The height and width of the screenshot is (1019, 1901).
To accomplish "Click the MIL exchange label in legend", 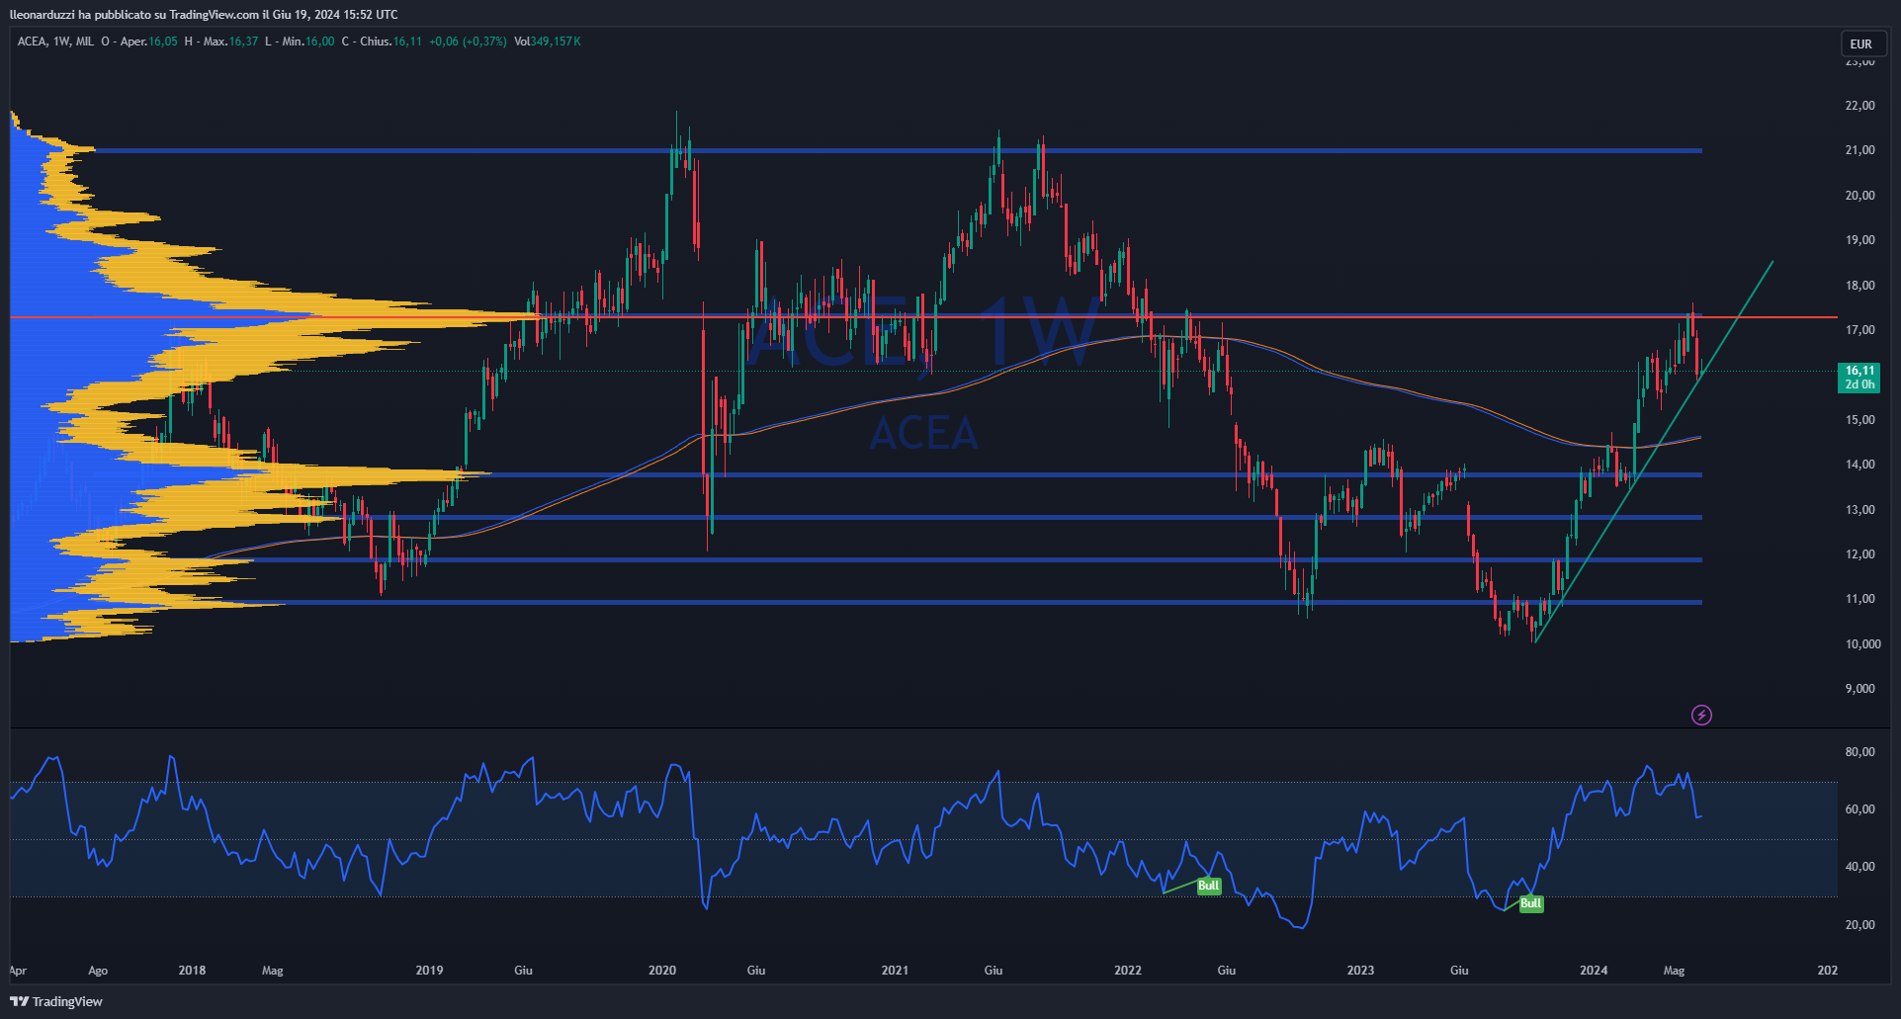I will [85, 42].
